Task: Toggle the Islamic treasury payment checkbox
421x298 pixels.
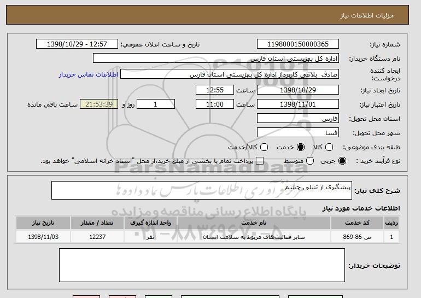Action: 259,161
